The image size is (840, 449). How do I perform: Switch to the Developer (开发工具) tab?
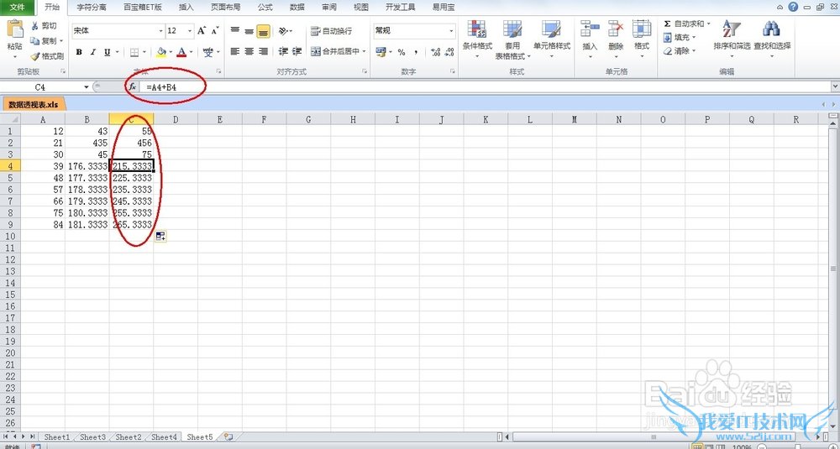point(400,8)
